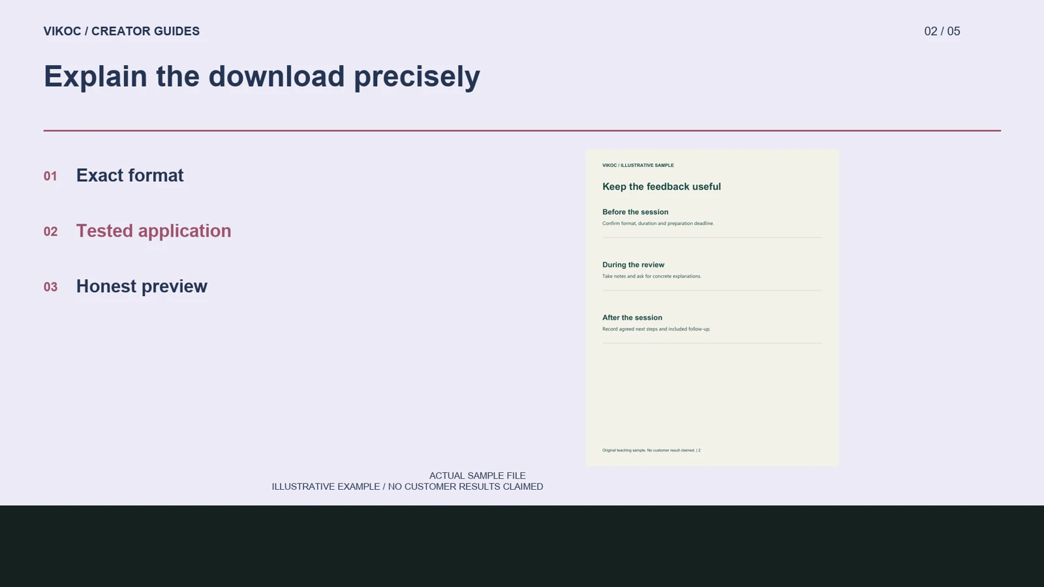
Task: Click 'ILLUSTRATIVE EXAMPLE / NO CUSTOMER RESULTS CLAIMED' caption
Action: (x=407, y=487)
